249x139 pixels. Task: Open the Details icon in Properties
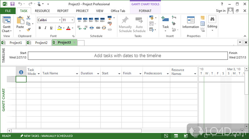pyautogui.click(x=203, y=24)
